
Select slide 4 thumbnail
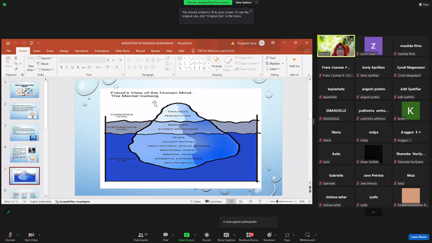[24, 155]
